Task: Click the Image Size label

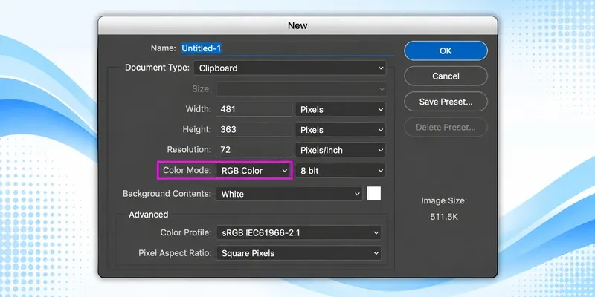Action: (444, 200)
